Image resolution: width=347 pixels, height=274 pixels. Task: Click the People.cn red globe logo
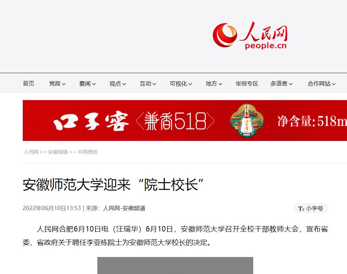point(250,35)
